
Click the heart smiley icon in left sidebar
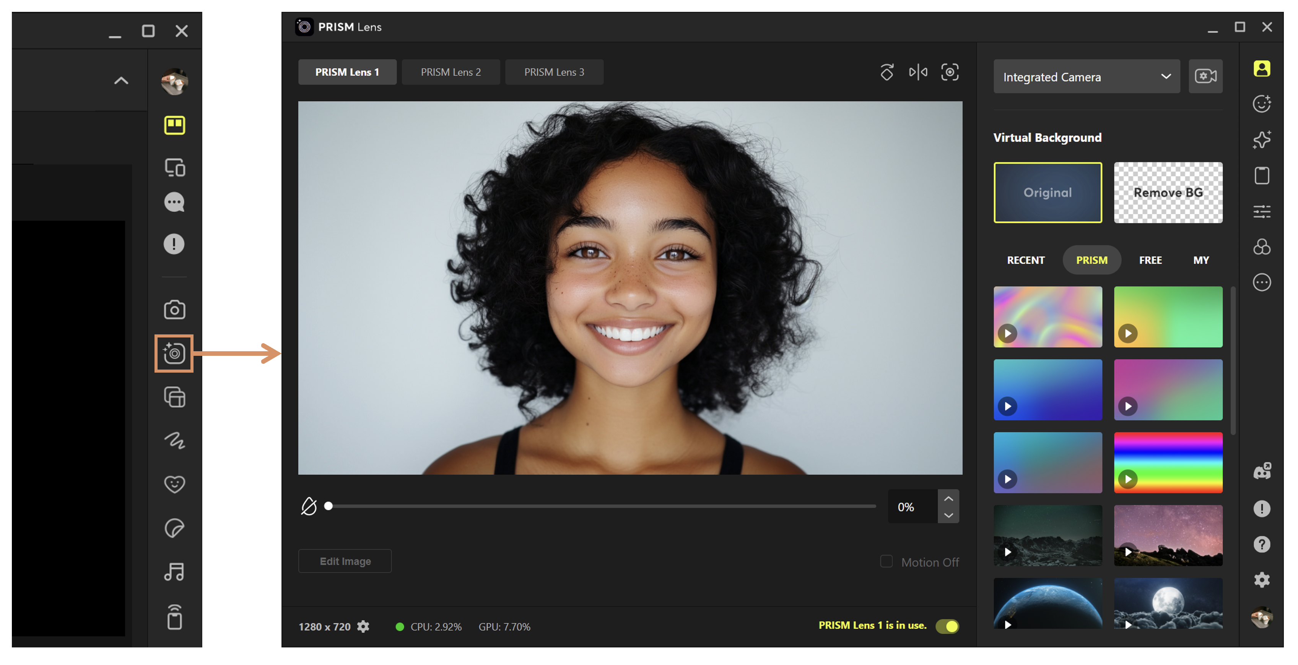tap(174, 484)
